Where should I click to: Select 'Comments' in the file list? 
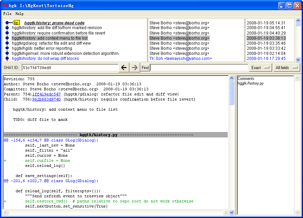[x=246, y=79]
